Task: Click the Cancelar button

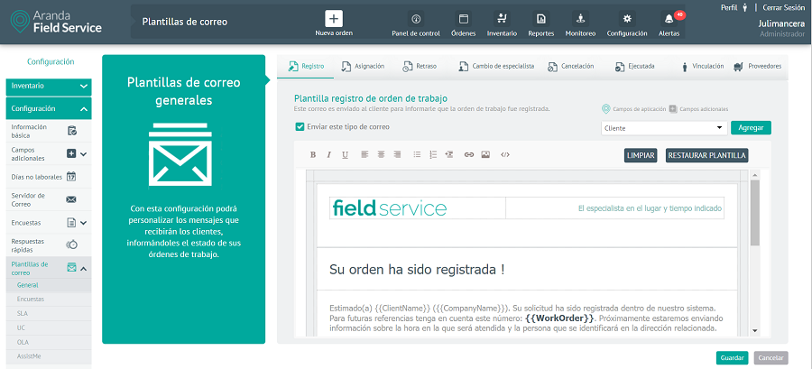Action: (771, 357)
